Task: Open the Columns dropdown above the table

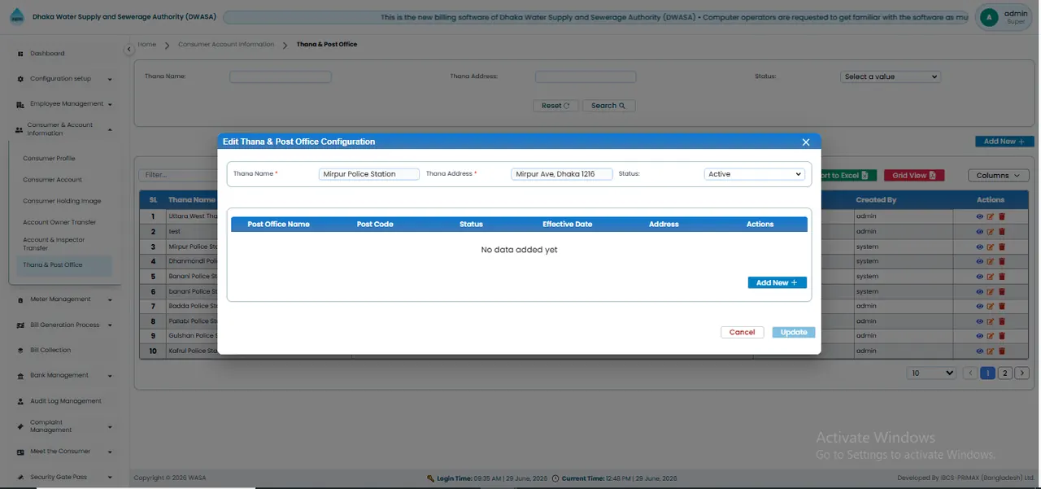Action: [x=1000, y=175]
